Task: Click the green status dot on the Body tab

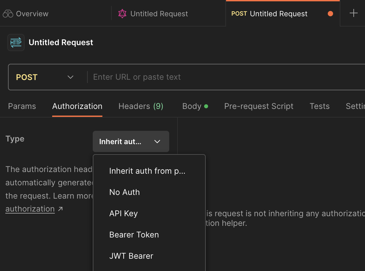Action: [207, 106]
